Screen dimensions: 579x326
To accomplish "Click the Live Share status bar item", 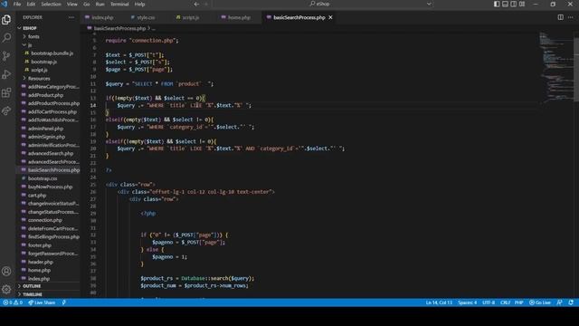I will tap(42, 302).
